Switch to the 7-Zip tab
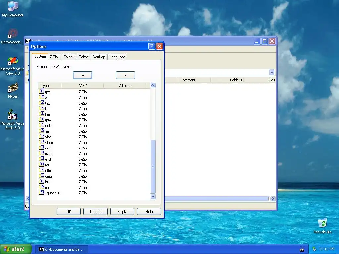The width and height of the screenshot is (339, 254). point(54,57)
